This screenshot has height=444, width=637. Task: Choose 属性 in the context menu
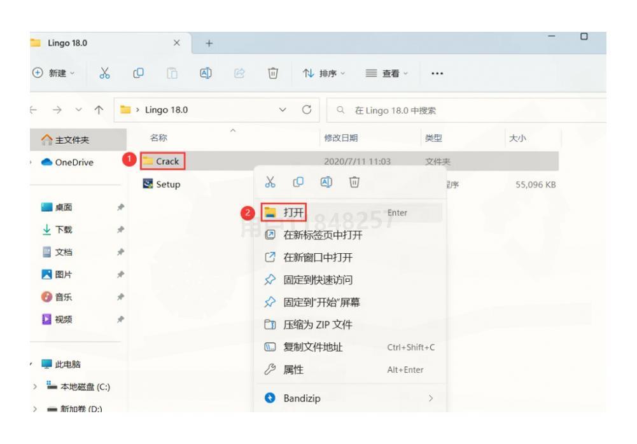(351, 369)
